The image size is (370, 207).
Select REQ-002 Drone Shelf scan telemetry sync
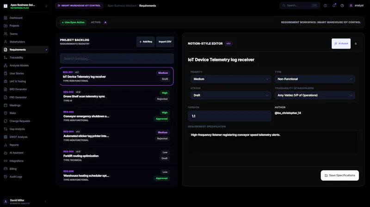point(117,96)
